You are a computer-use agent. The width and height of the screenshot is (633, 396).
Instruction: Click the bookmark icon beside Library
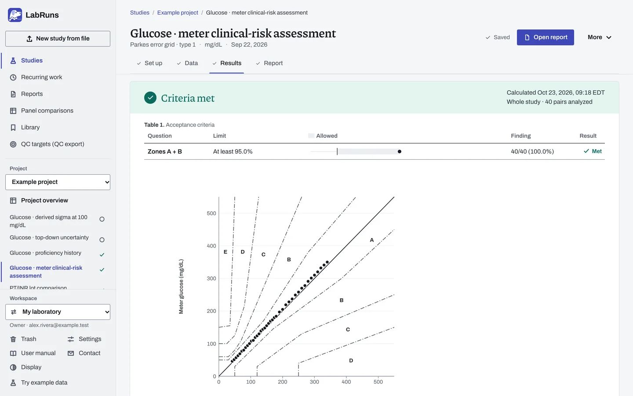coord(13,128)
